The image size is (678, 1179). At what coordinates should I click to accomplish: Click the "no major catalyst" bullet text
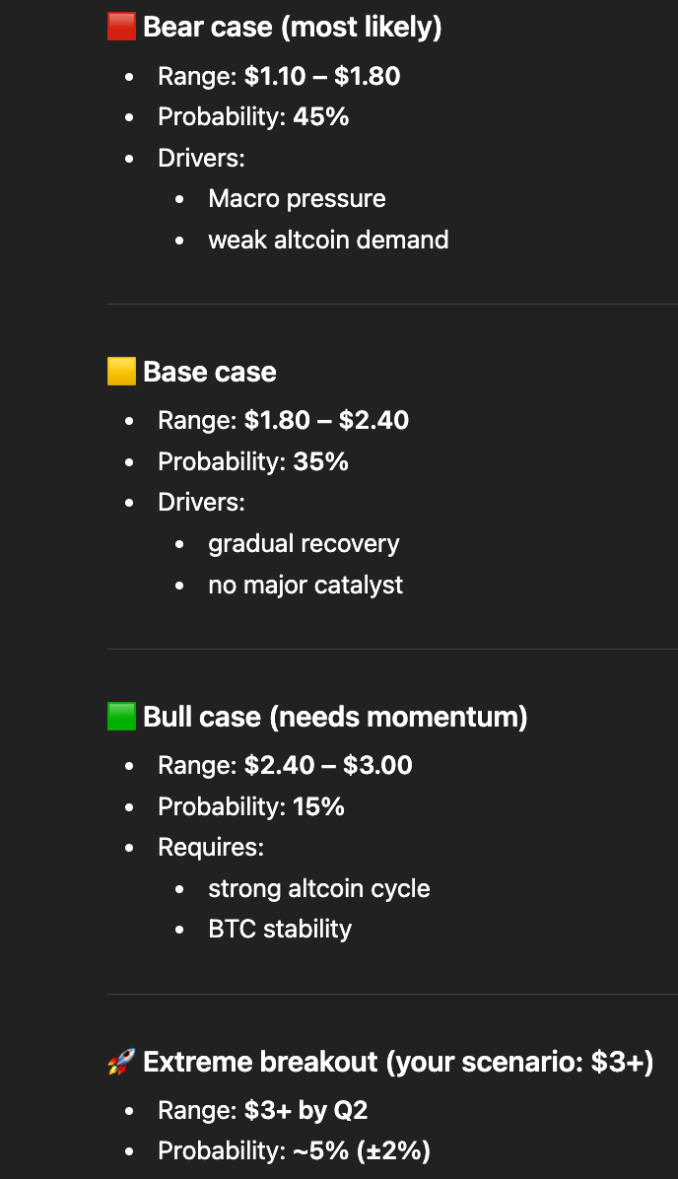[x=305, y=585]
